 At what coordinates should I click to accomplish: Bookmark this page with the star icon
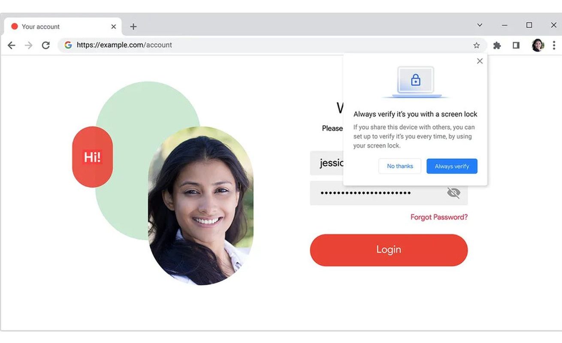[476, 45]
